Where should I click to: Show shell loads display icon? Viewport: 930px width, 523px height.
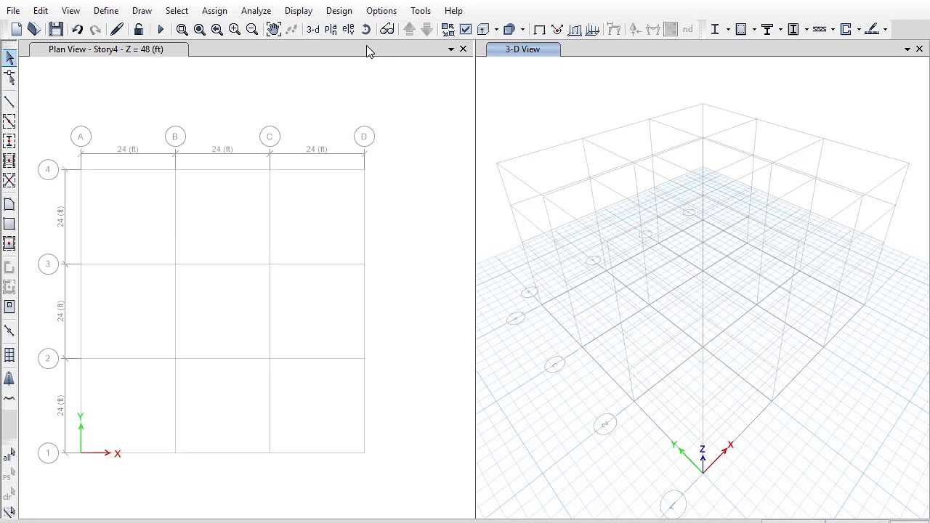[x=592, y=29]
